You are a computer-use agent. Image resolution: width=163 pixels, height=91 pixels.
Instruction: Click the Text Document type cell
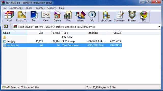point(71,45)
